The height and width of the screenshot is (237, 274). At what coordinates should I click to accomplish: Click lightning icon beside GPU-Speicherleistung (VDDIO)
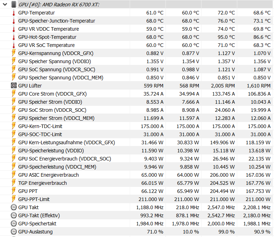(x=14, y=150)
